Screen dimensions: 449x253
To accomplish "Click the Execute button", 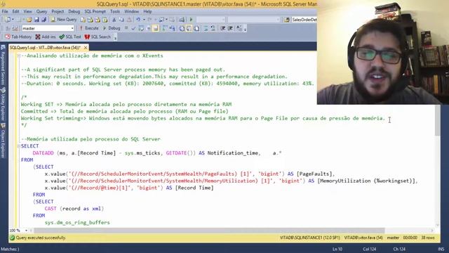I will click(x=89, y=28).
